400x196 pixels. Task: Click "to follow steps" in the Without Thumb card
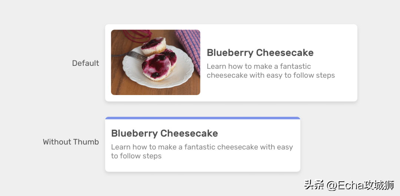pyautogui.click(x=136, y=156)
